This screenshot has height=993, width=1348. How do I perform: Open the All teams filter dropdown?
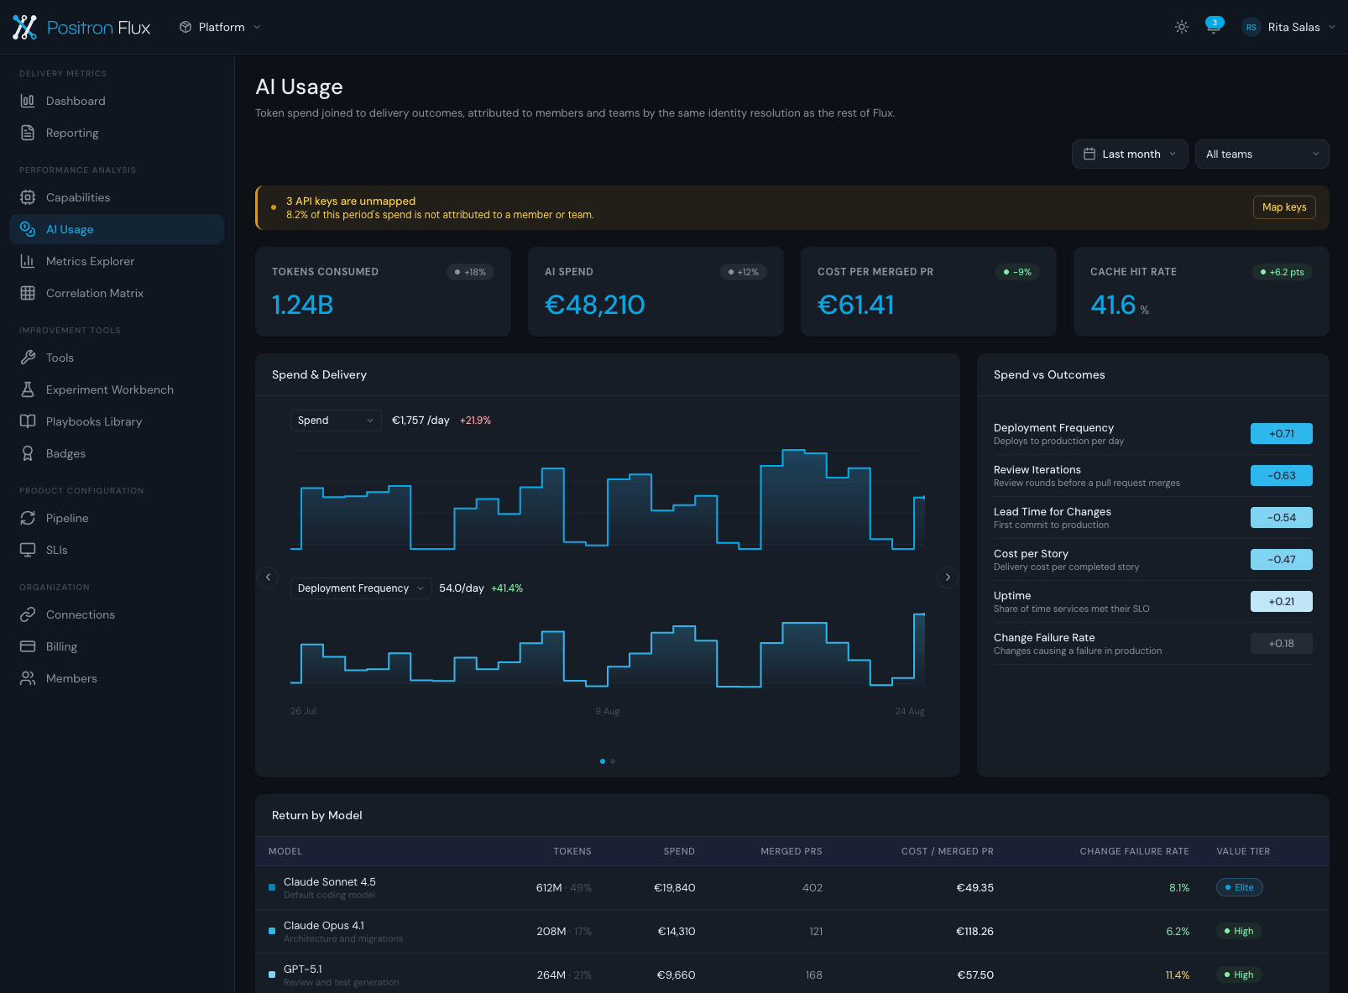click(x=1262, y=154)
